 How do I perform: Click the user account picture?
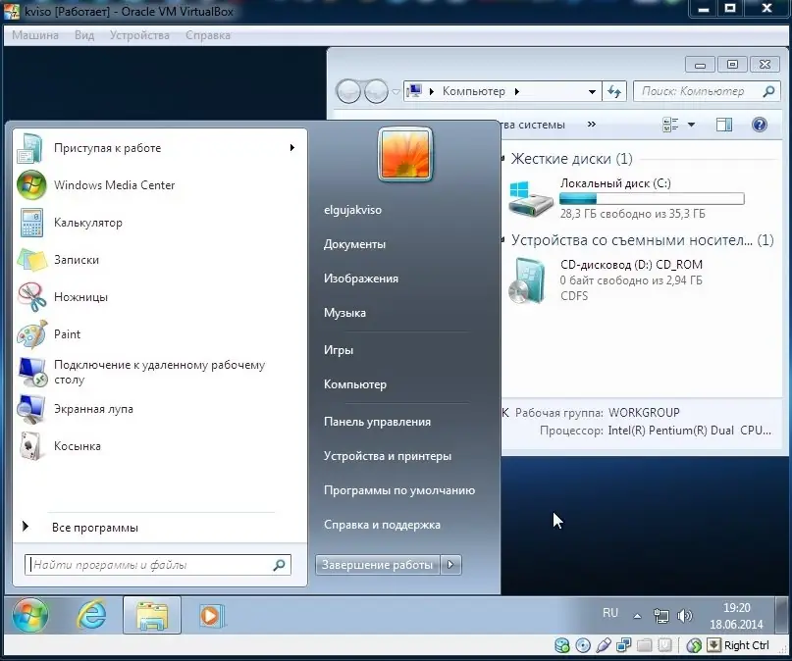tap(404, 154)
